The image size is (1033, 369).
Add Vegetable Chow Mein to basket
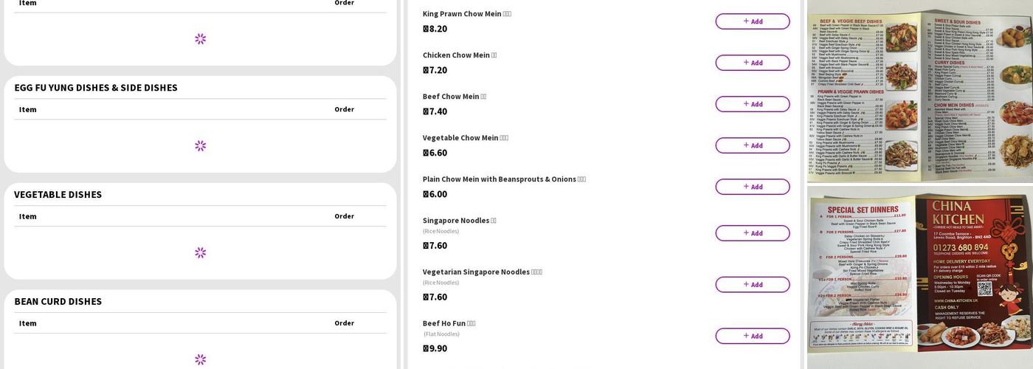pyautogui.click(x=752, y=145)
